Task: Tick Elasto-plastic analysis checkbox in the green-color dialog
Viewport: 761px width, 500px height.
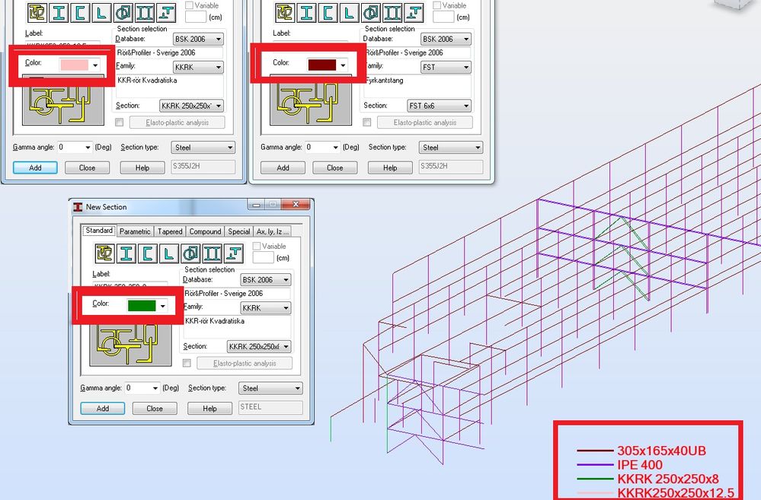Action: [187, 363]
